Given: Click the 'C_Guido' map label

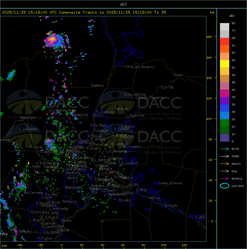Looking at the screenshot, I should click(x=36, y=147).
